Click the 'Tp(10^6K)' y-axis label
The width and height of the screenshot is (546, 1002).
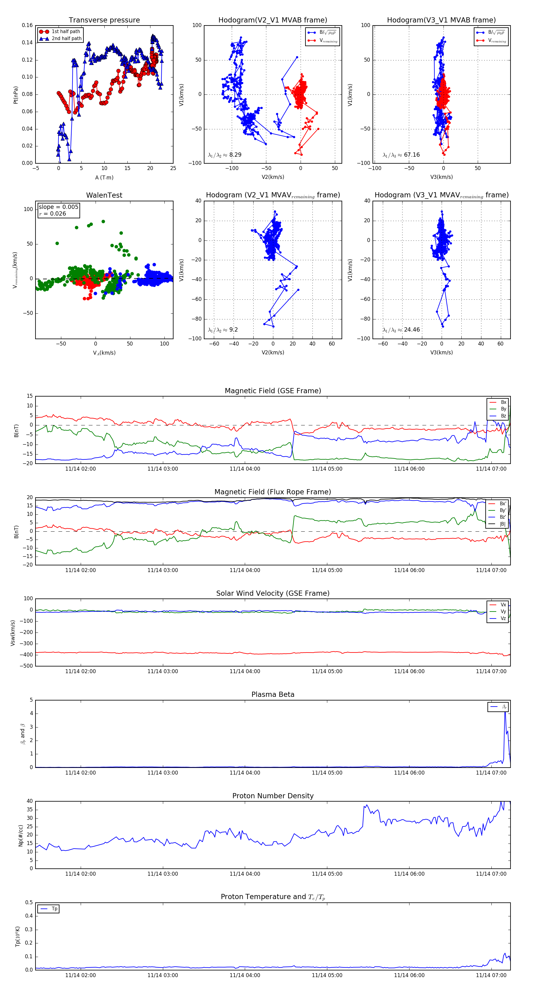tap(18, 937)
